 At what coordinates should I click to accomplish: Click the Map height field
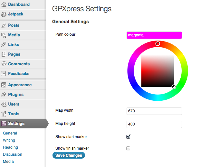point(154,125)
